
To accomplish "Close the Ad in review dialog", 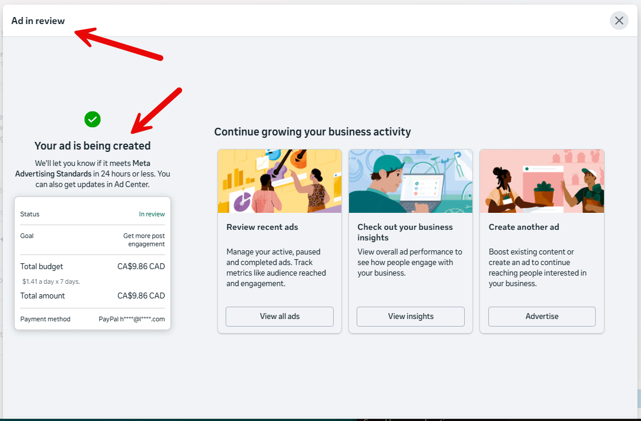I will [x=619, y=21].
